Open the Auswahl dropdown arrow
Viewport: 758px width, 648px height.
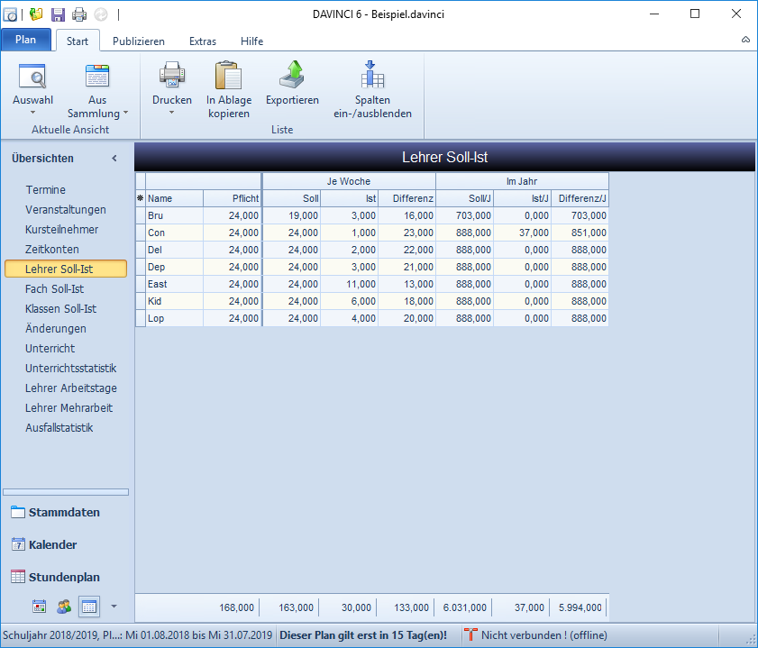pos(32,113)
